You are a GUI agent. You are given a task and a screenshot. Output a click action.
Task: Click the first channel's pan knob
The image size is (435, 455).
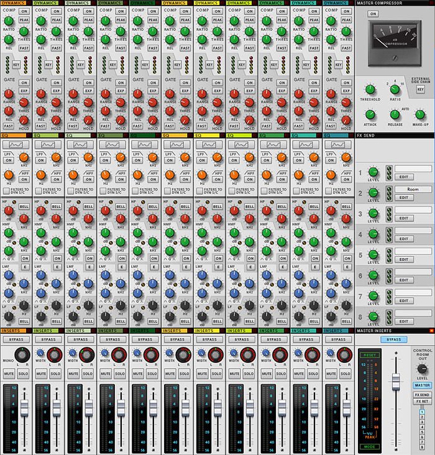22,356
